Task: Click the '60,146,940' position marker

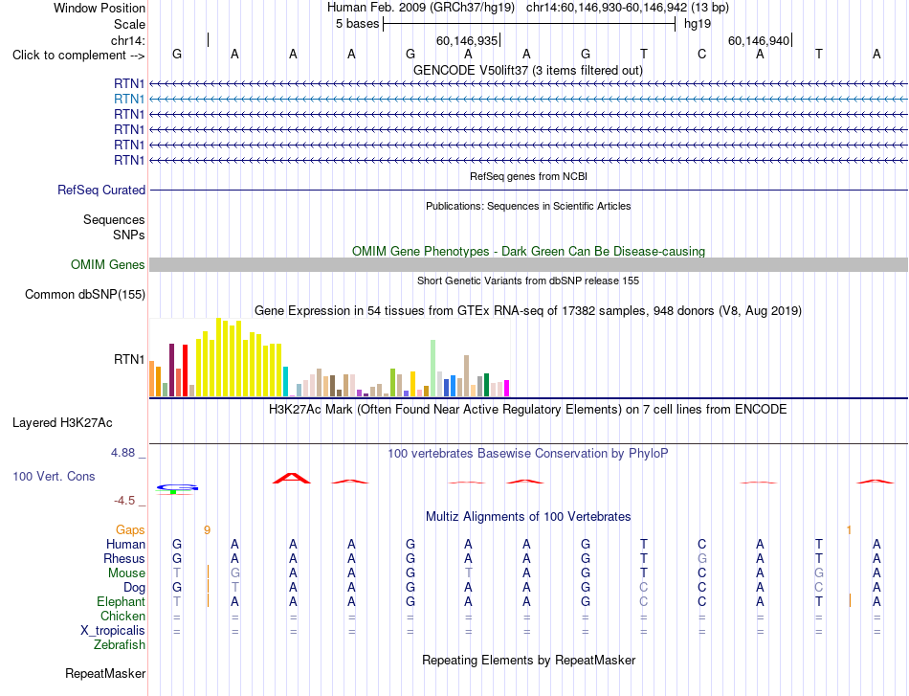Action: click(759, 40)
